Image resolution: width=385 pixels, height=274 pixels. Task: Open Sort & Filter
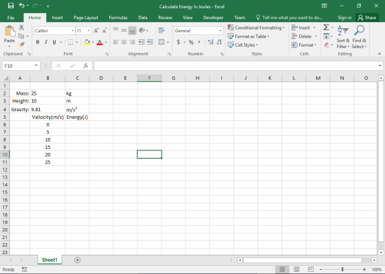(x=343, y=37)
